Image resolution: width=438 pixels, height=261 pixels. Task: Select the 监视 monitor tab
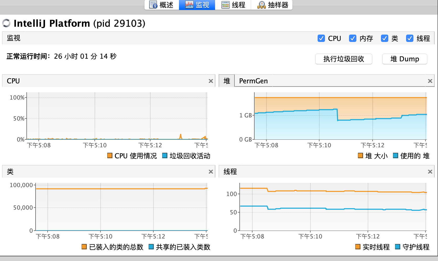(197, 5)
